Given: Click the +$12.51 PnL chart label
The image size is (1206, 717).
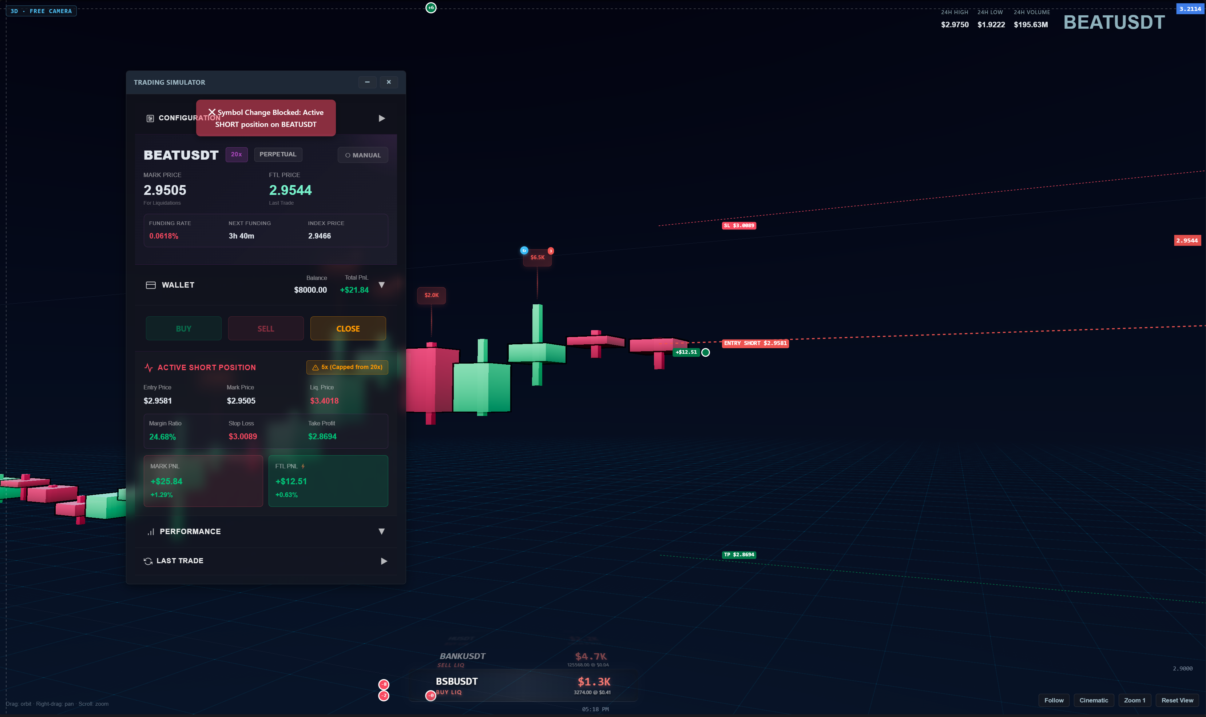Looking at the screenshot, I should (686, 352).
